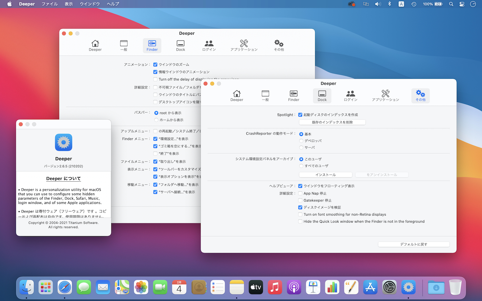The image size is (482, 301).
Task: Enable Hide the Quick Look window checkbox
Action: click(300, 222)
